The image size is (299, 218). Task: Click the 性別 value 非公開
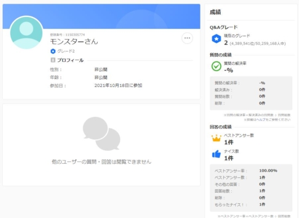coord(101,69)
